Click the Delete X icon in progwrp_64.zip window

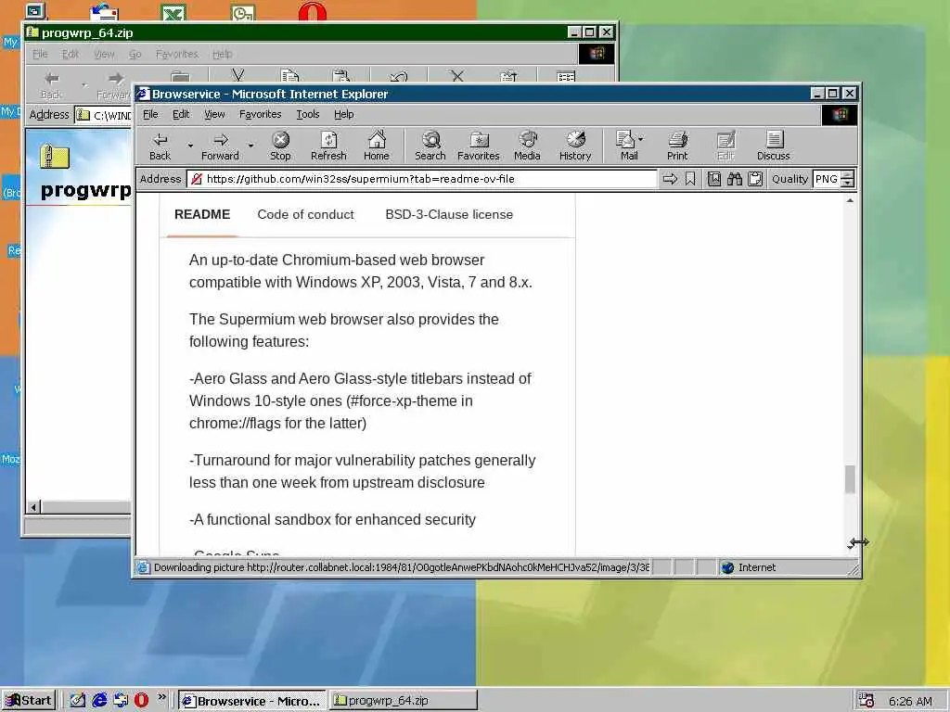[x=457, y=75]
